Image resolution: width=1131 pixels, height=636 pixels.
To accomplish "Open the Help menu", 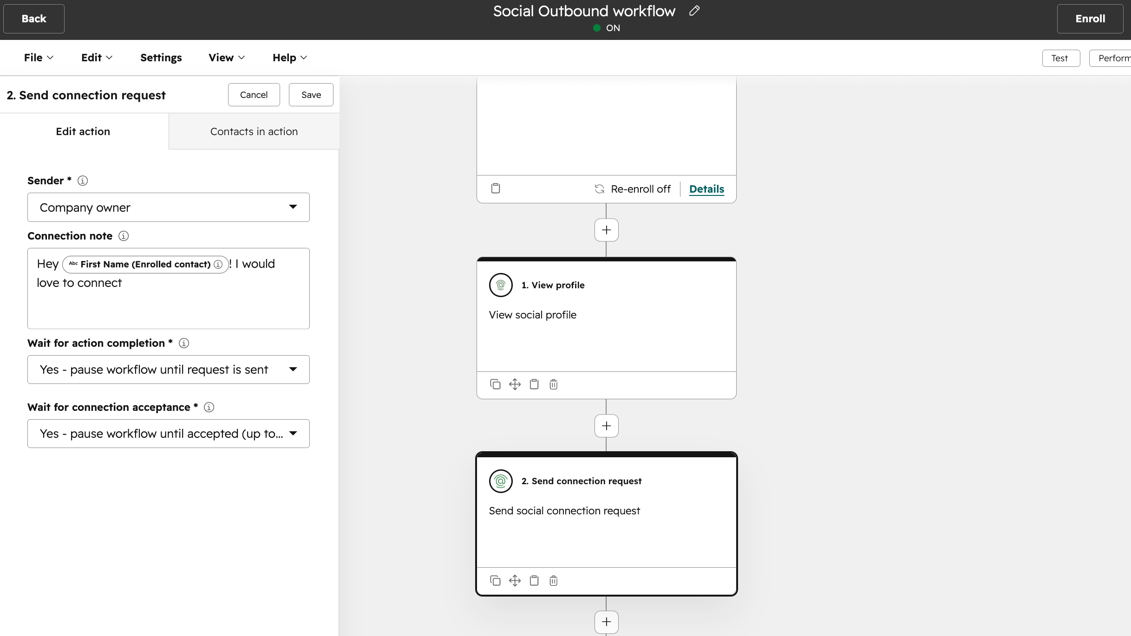I will pyautogui.click(x=290, y=58).
